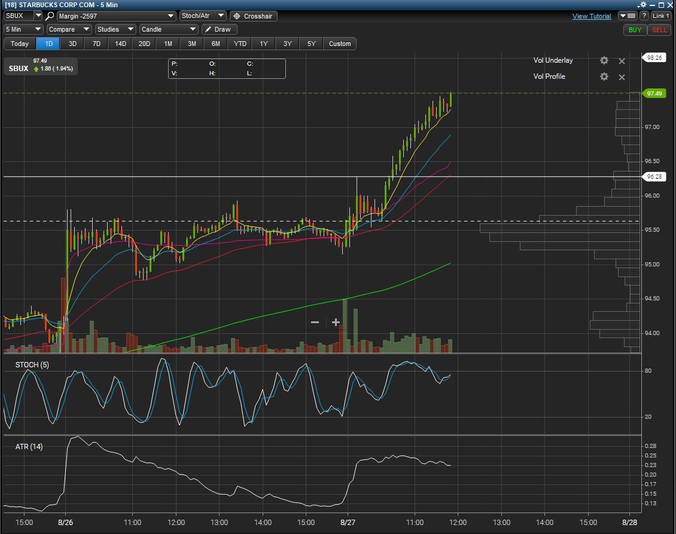Click the STOCH (5) indicator label

[x=32, y=365]
